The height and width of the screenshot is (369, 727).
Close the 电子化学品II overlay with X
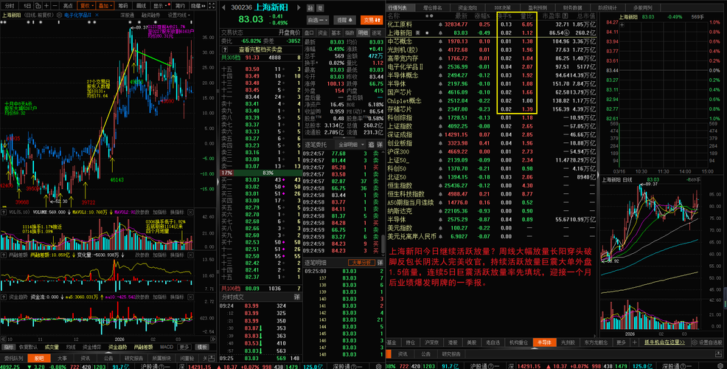(97, 15)
